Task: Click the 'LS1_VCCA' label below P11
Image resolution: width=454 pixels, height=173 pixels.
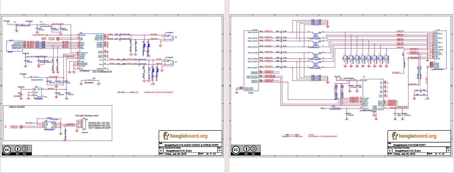Action: (x=396, y=73)
